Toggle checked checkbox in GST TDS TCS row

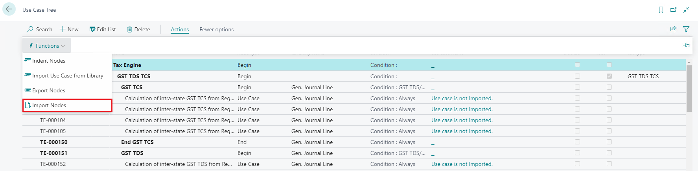coord(609,76)
